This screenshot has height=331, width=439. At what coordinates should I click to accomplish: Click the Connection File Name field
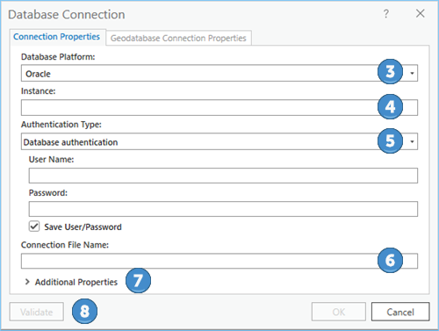click(x=219, y=261)
